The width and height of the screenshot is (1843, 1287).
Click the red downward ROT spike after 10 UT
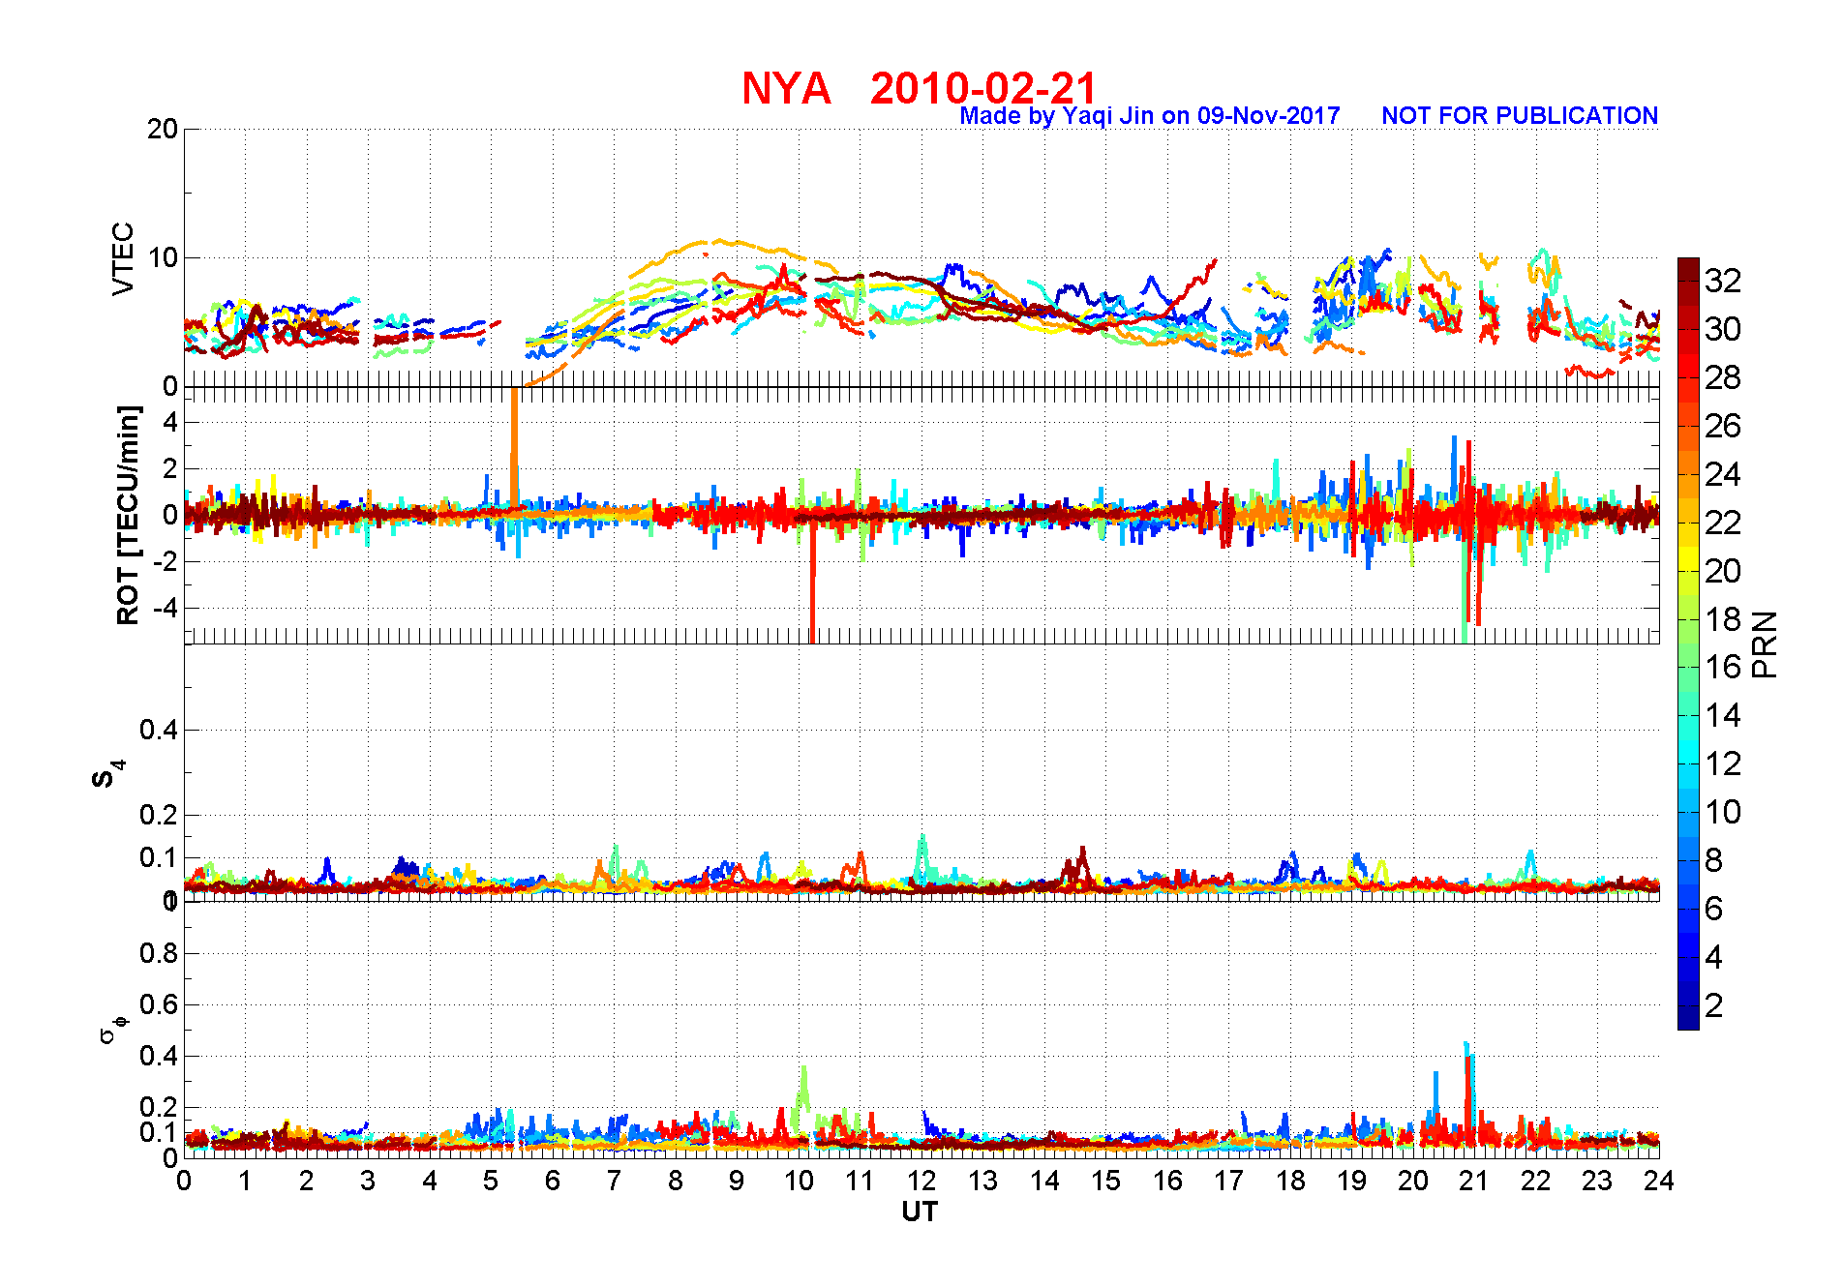(x=812, y=581)
